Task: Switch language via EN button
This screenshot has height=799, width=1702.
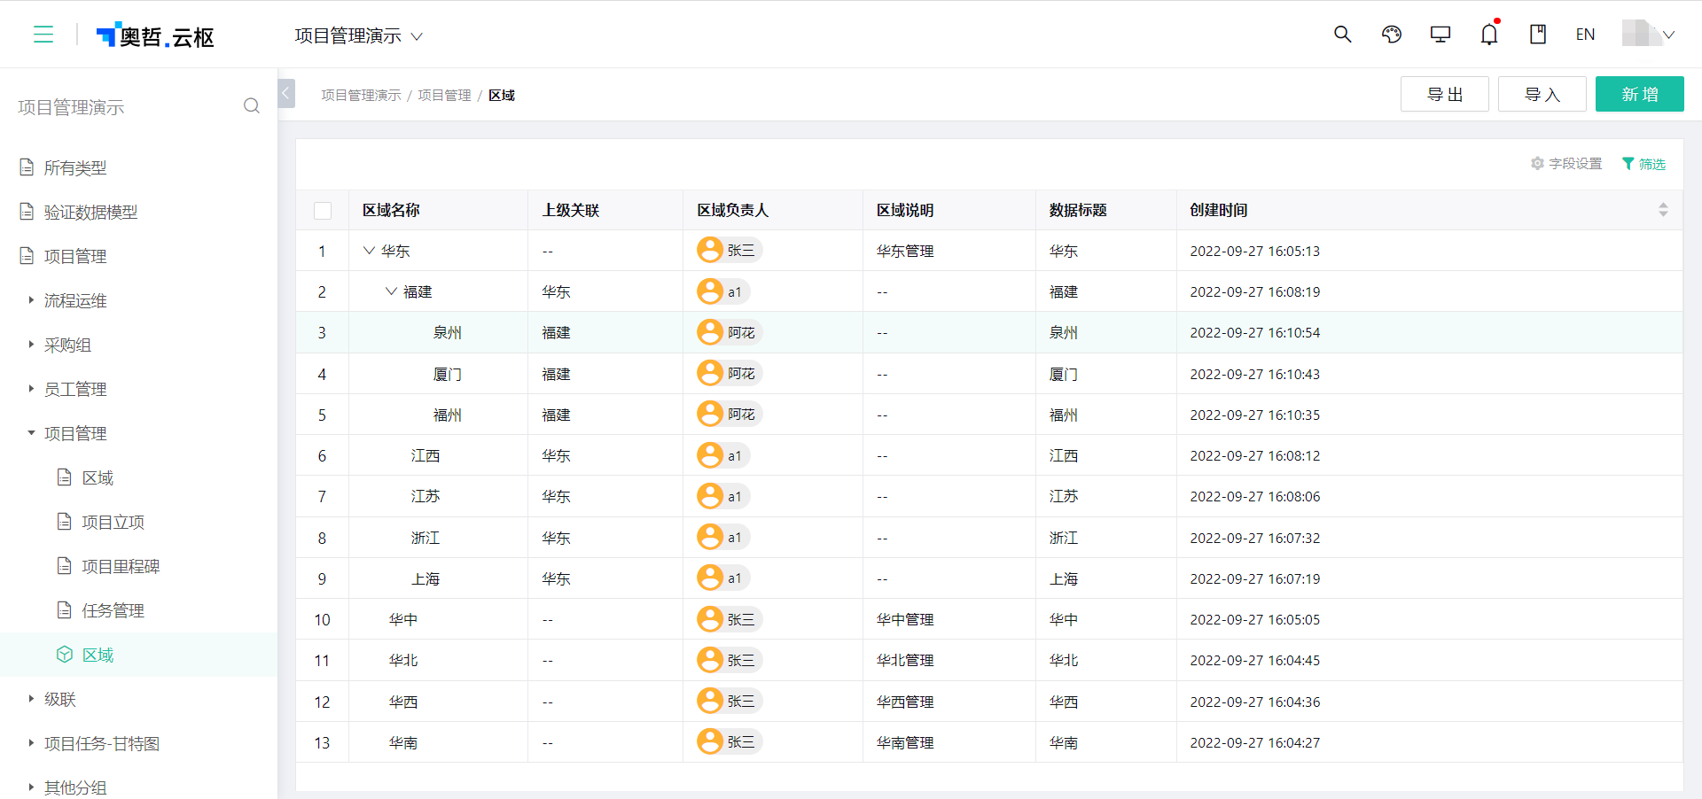Action: point(1585,35)
